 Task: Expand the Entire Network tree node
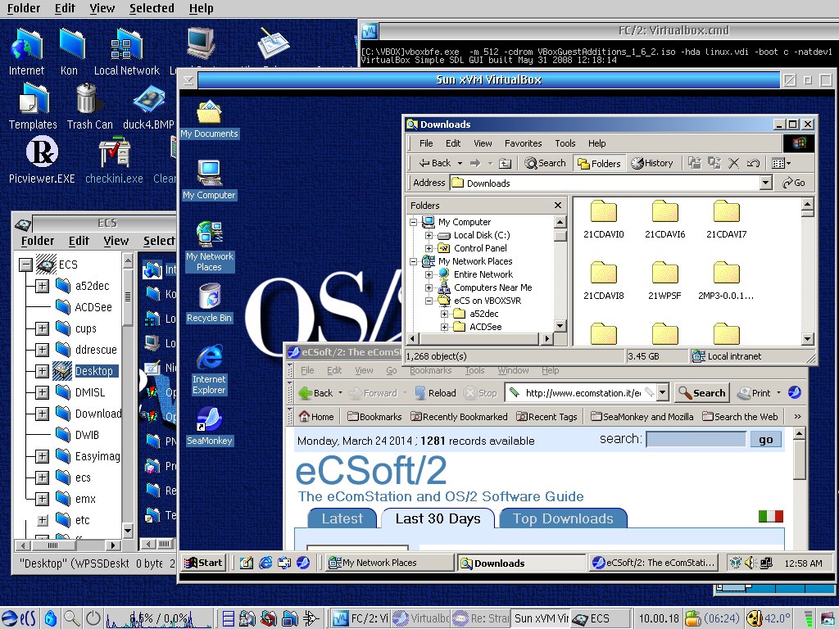tap(429, 274)
